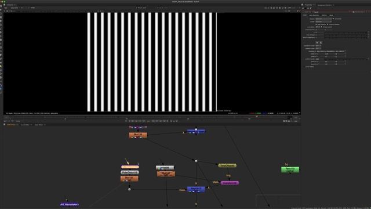Select the green Roto110 node
This screenshot has width=371, height=209.
(290, 170)
